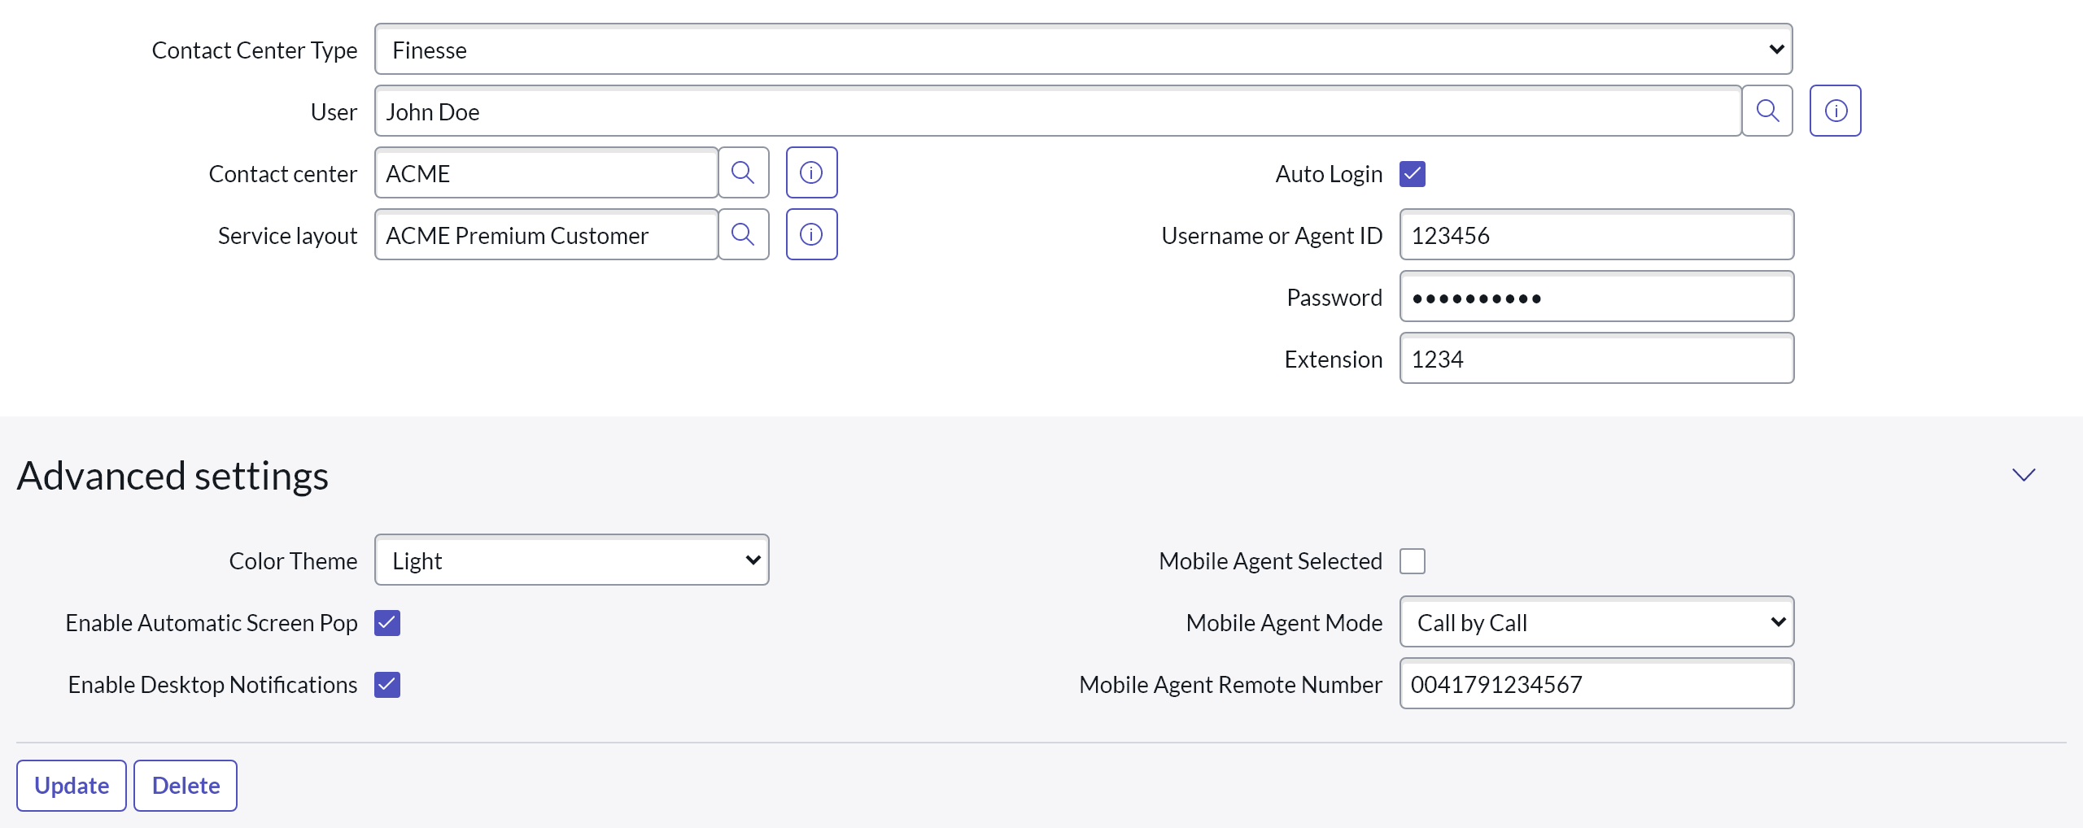Image resolution: width=2083 pixels, height=828 pixels.
Task: Open the Mobile Agent Mode dropdown
Action: [x=1596, y=622]
